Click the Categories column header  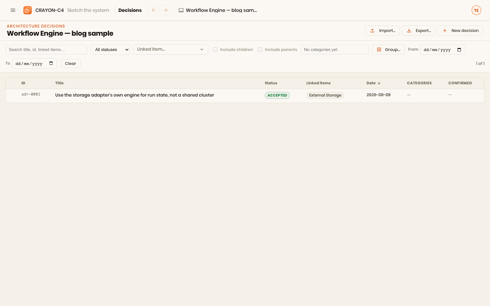[419, 83]
